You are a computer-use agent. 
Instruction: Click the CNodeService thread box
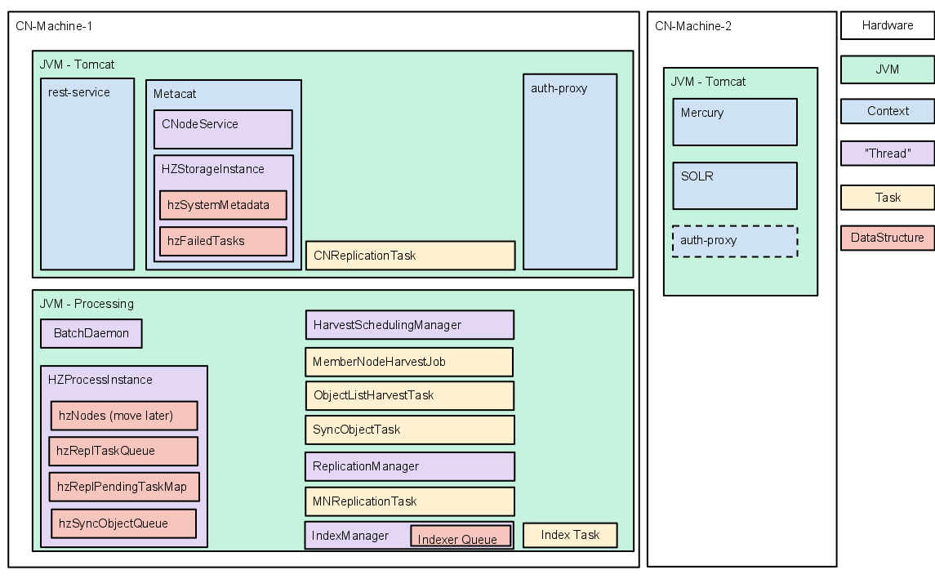223,129
